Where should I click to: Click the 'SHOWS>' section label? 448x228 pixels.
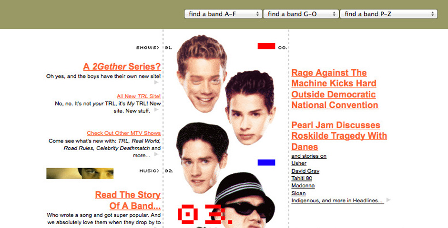click(x=148, y=47)
